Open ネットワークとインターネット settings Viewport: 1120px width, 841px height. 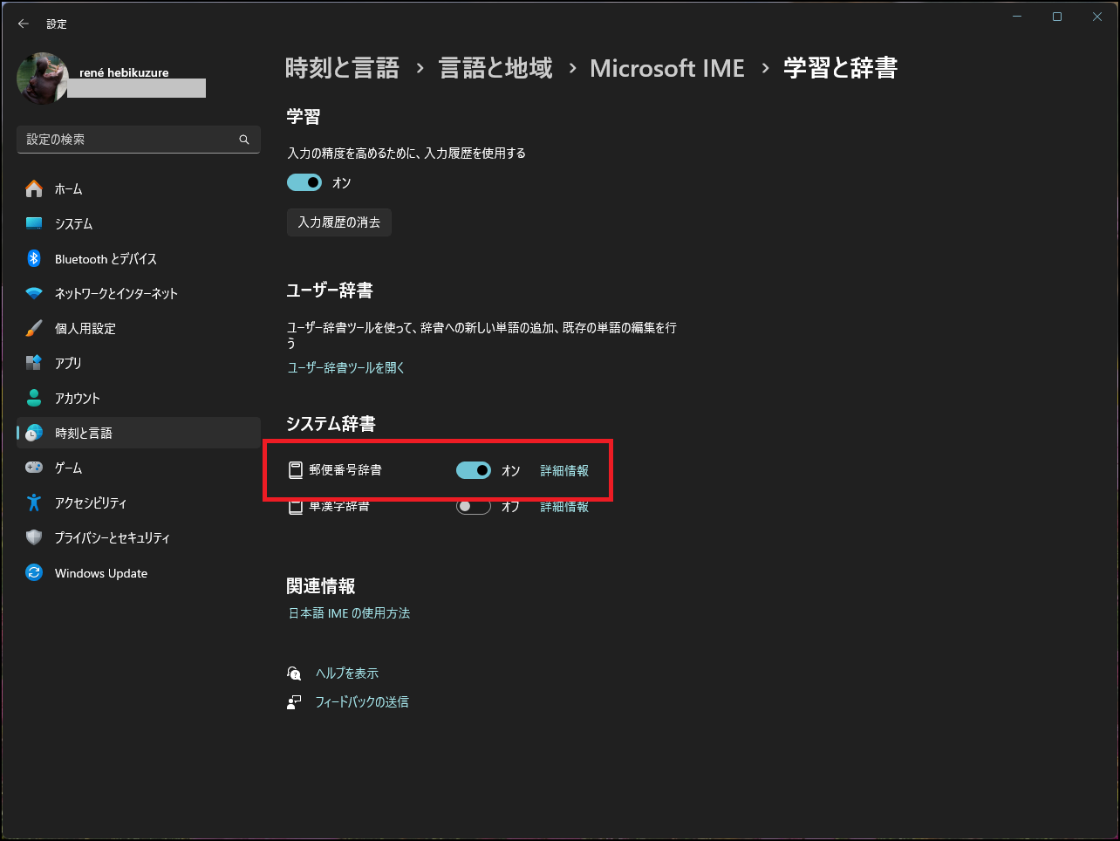(x=139, y=293)
